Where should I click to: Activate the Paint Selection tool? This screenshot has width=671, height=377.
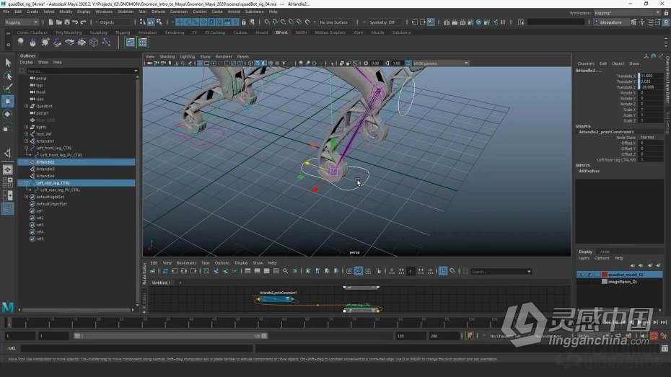(x=8, y=89)
